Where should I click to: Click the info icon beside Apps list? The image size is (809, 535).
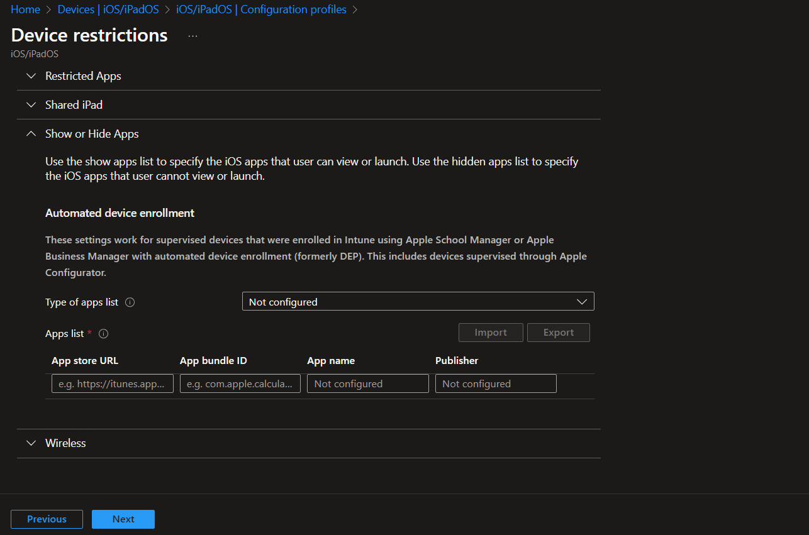point(103,333)
